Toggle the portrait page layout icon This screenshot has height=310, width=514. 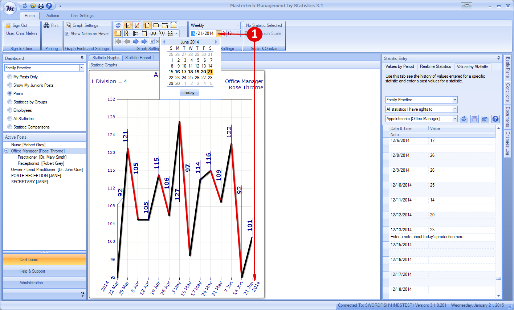click(147, 25)
